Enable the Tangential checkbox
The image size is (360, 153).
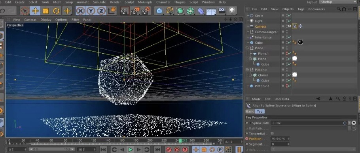click(272, 134)
